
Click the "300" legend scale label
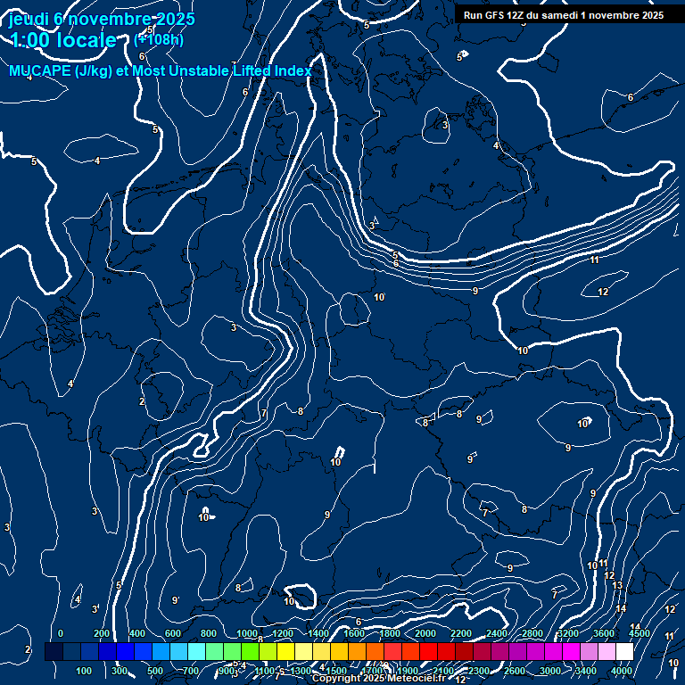coord(120,671)
